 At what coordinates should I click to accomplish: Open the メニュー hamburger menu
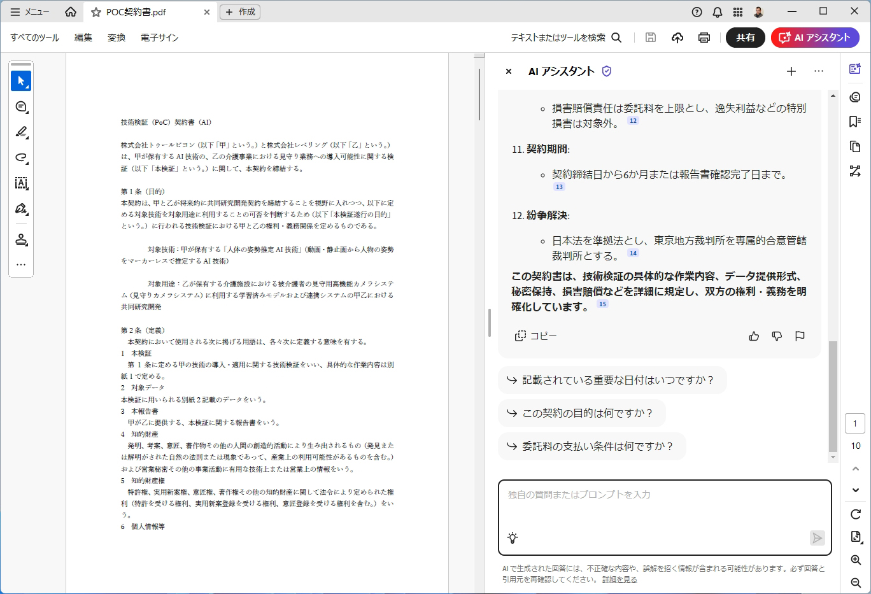coord(29,12)
